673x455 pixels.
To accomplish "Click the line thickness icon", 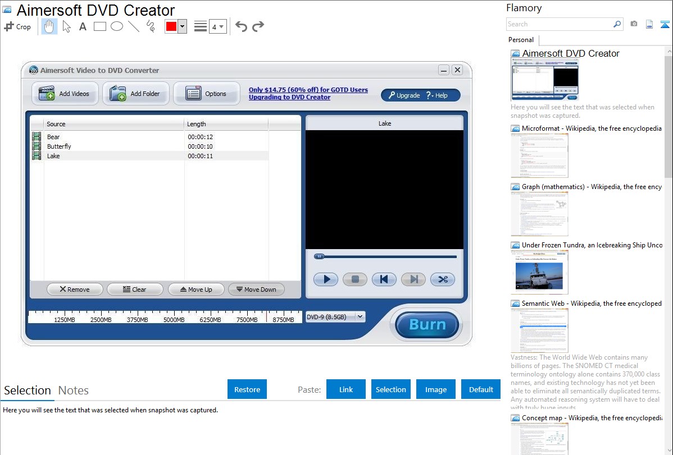I will click(x=200, y=26).
